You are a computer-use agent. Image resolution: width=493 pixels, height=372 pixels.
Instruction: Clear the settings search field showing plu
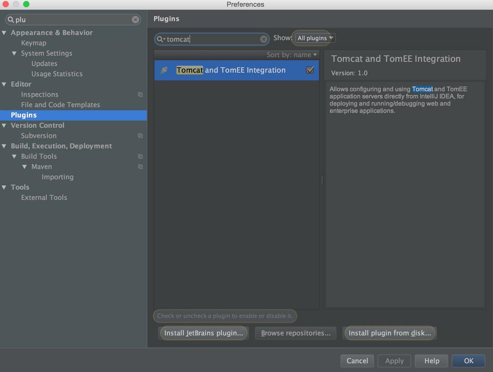point(135,19)
